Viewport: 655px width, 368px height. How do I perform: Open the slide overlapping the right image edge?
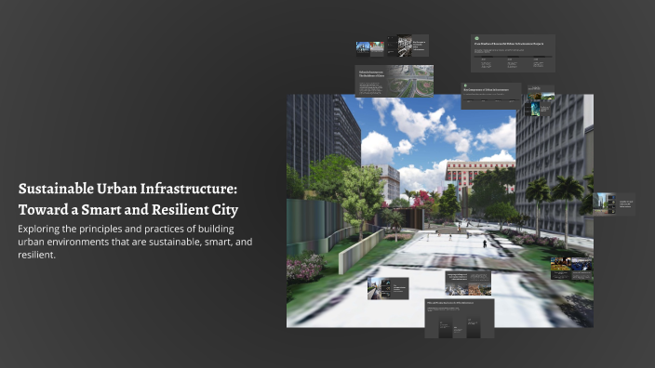click(x=614, y=204)
